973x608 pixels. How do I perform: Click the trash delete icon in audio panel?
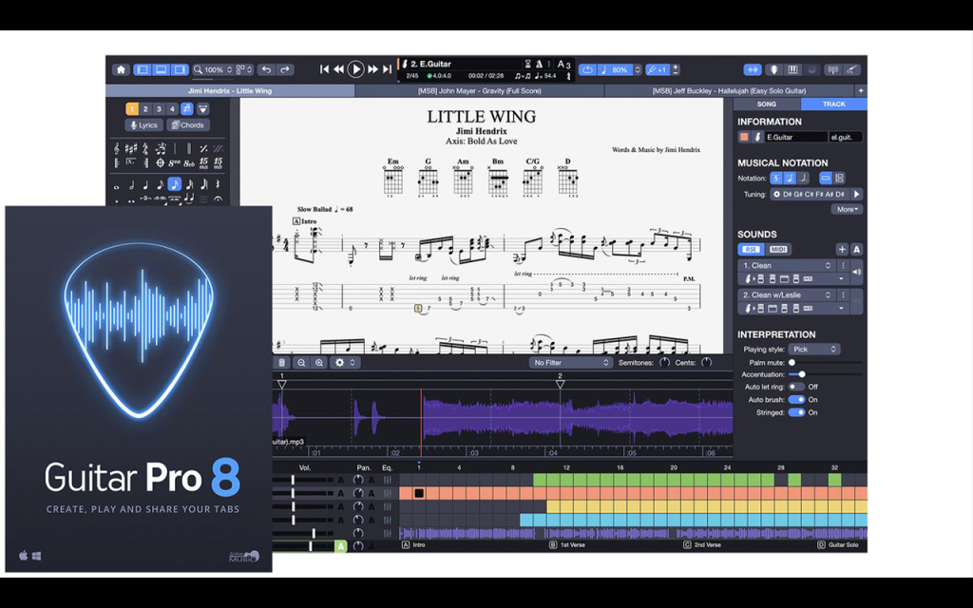pyautogui.click(x=281, y=363)
